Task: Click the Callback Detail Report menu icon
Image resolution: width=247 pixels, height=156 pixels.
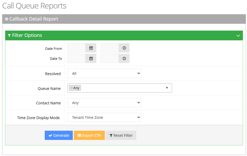Action: tap(7, 19)
